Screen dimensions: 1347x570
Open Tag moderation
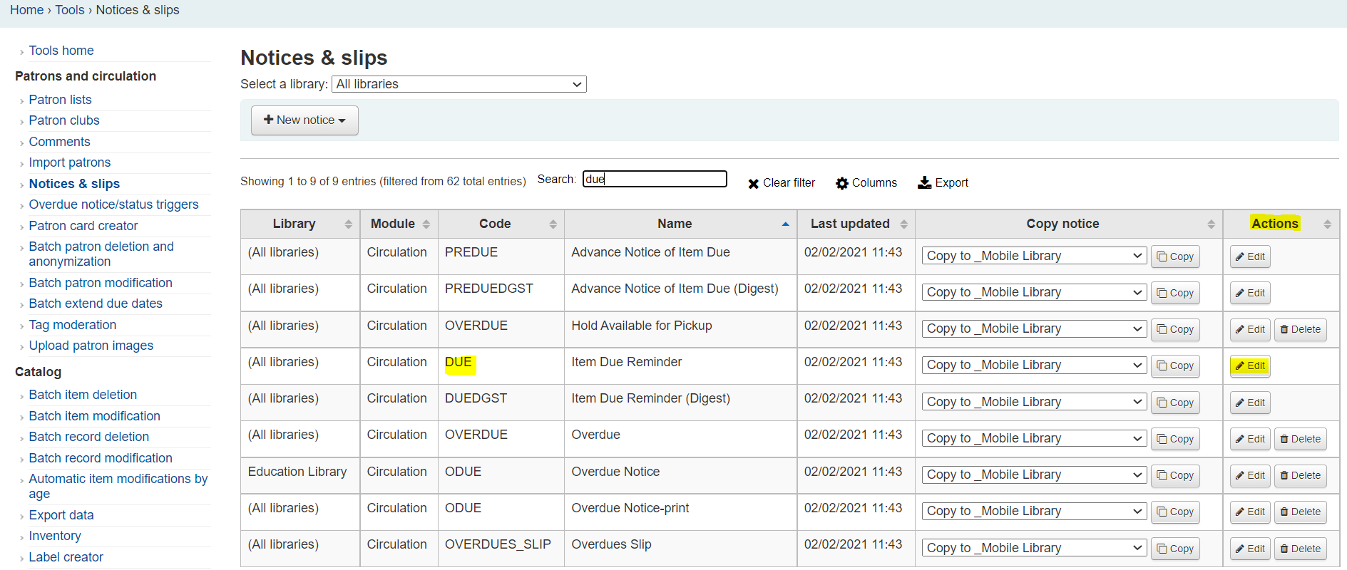(x=72, y=325)
